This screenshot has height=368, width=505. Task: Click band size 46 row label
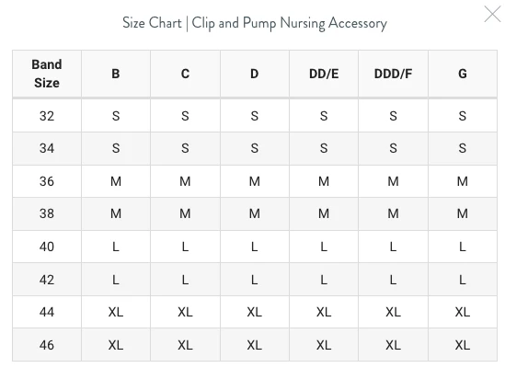[x=47, y=345]
